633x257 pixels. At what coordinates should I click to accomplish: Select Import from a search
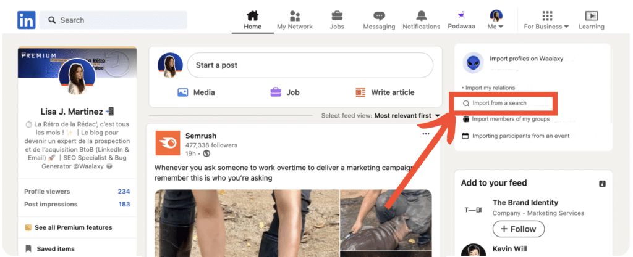(499, 103)
